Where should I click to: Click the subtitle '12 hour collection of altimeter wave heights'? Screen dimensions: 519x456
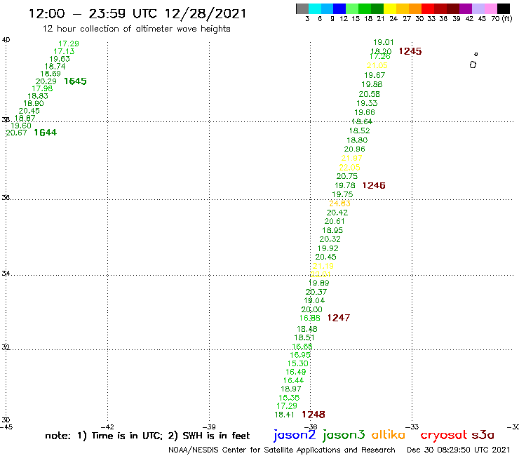[x=136, y=29]
